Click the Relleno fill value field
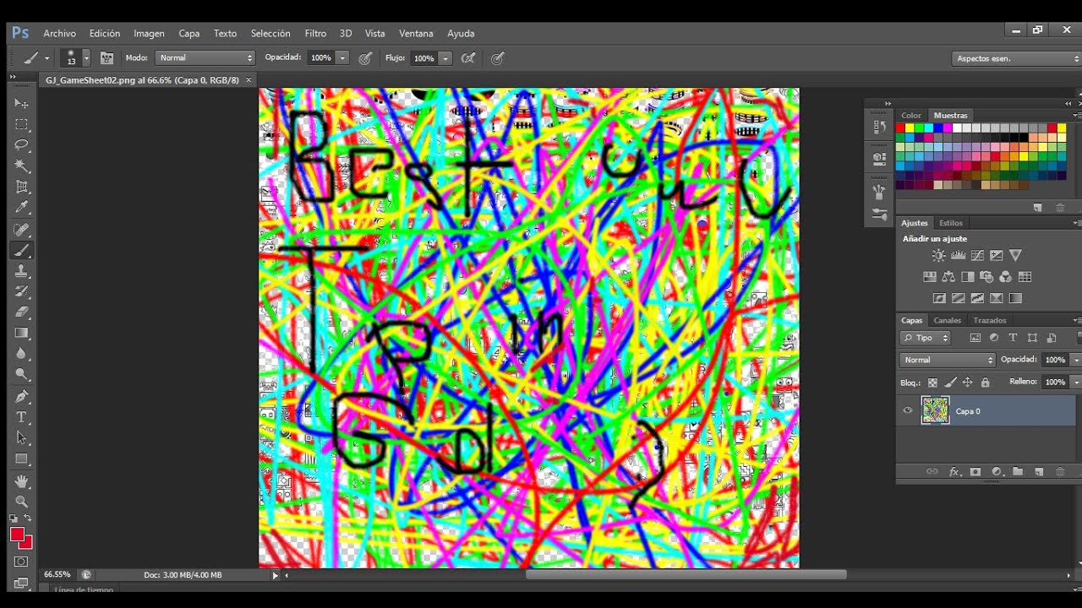The image size is (1082, 608). tap(1054, 383)
